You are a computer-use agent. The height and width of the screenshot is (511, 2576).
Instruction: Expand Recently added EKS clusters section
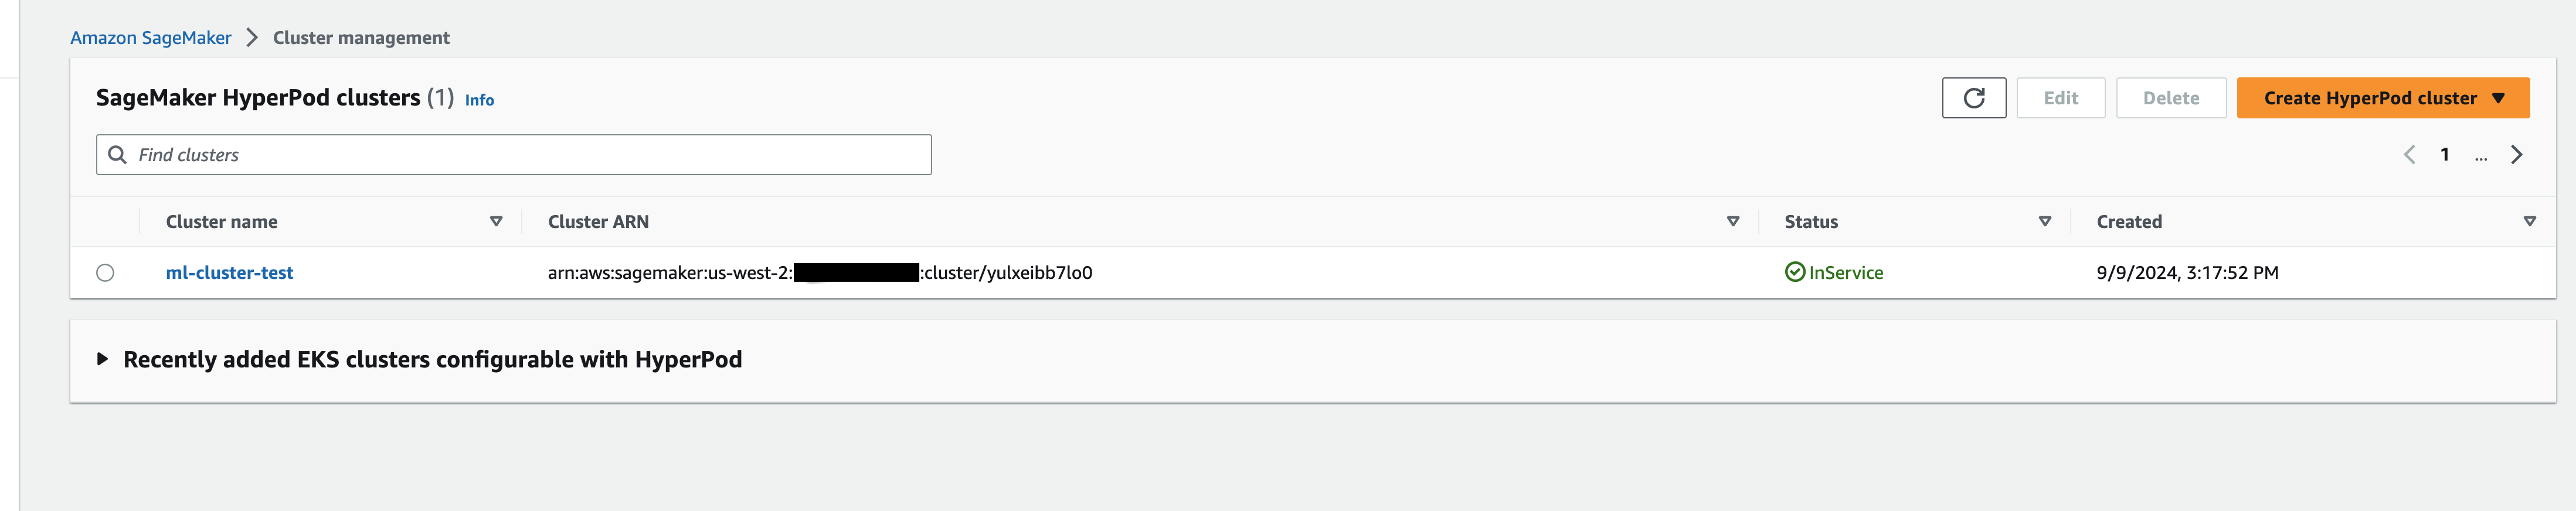[102, 359]
